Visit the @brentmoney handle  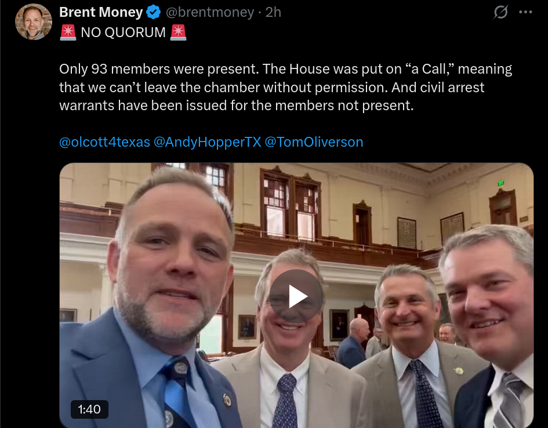coord(210,13)
